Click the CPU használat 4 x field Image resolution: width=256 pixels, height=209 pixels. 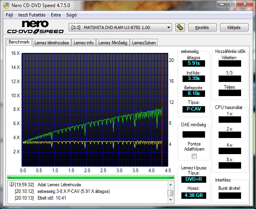point(230,151)
